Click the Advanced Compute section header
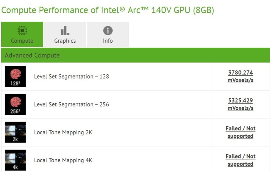Screen dimensions: 270x172 coord(32,55)
